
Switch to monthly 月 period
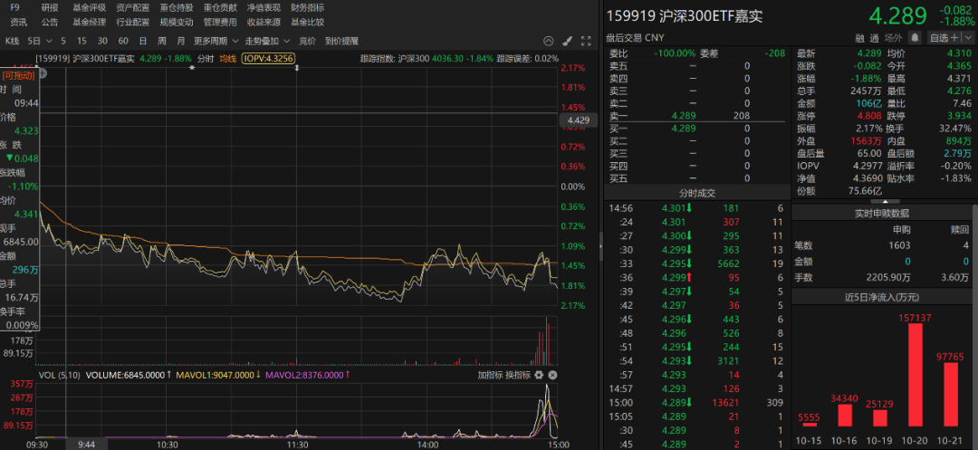click(181, 41)
